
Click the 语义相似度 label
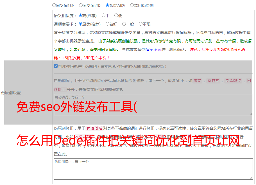point(65,16)
